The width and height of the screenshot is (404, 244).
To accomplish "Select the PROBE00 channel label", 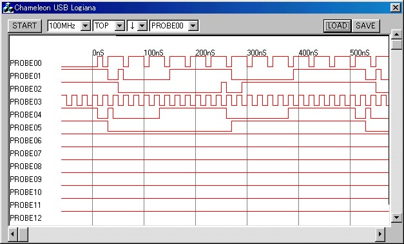I will (26, 63).
